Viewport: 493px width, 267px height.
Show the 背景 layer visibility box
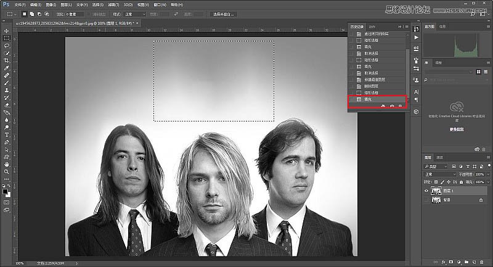tap(426, 200)
